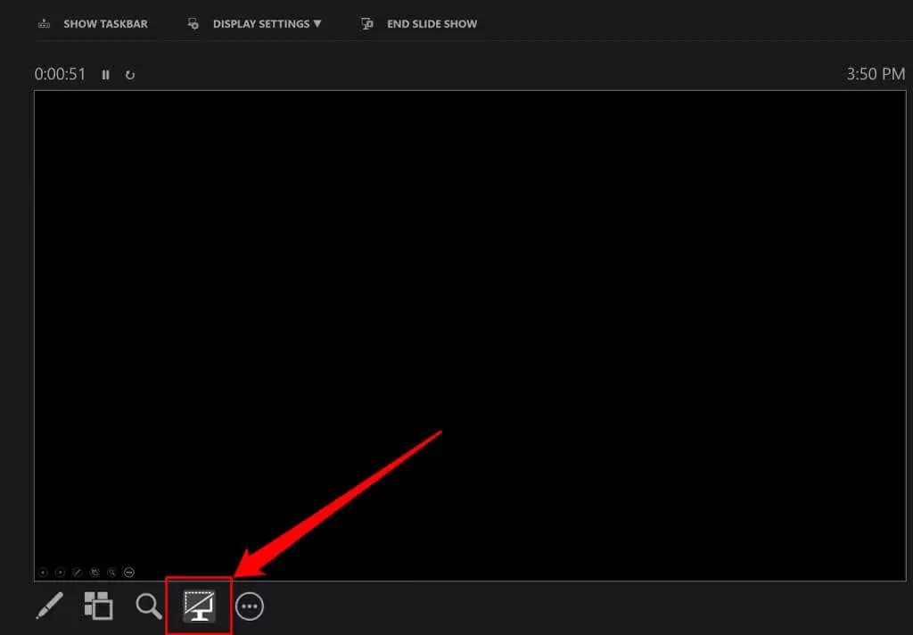This screenshot has height=635, width=913.
Task: Open small see-all-slides icon in slide preview
Action: 95,573
